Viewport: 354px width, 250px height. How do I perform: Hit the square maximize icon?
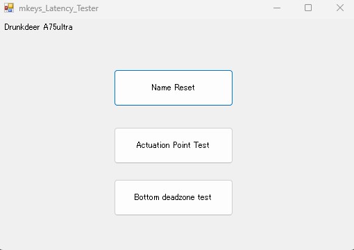click(x=308, y=8)
